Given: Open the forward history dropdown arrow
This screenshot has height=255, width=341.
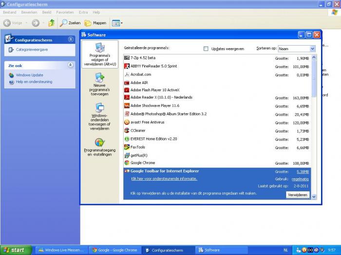Looking at the screenshot, I should click(x=43, y=23).
